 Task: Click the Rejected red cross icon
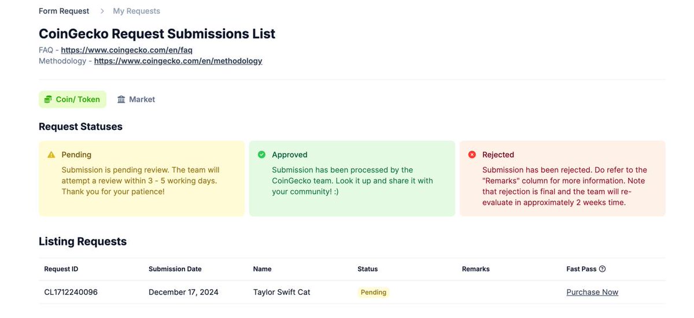(x=472, y=155)
